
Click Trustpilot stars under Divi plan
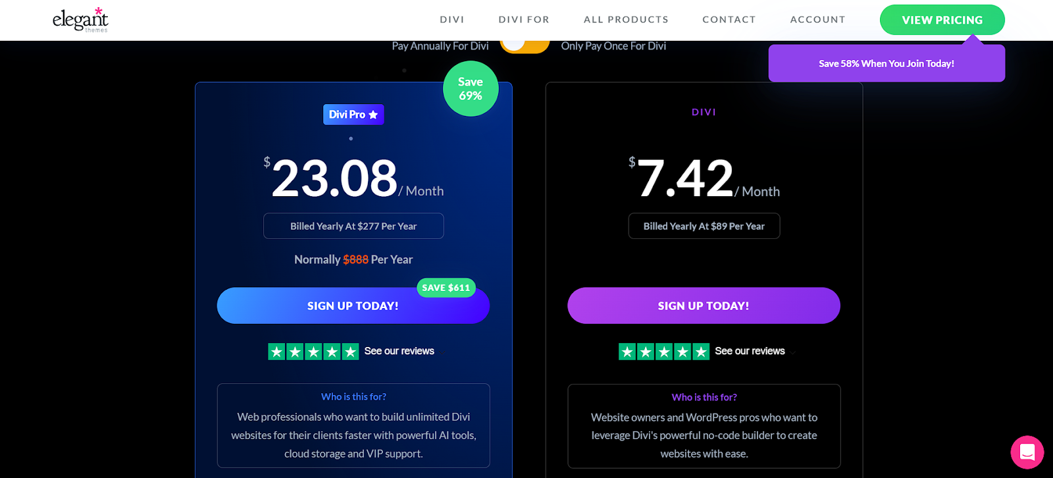[664, 352]
